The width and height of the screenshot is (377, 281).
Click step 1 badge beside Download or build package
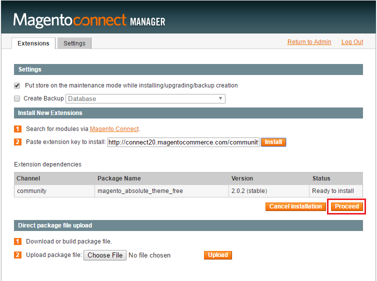pyautogui.click(x=17, y=241)
